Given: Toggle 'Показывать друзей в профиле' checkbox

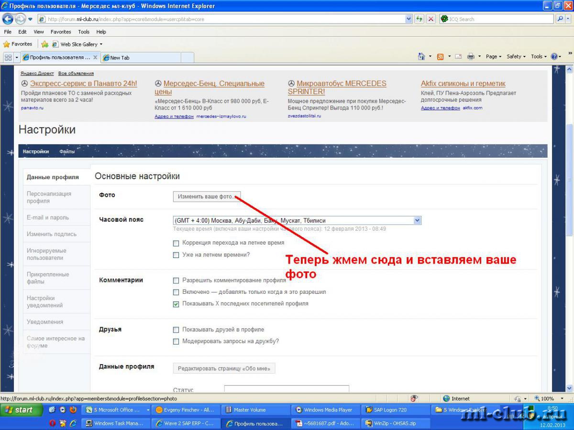Looking at the screenshot, I should click(x=176, y=330).
